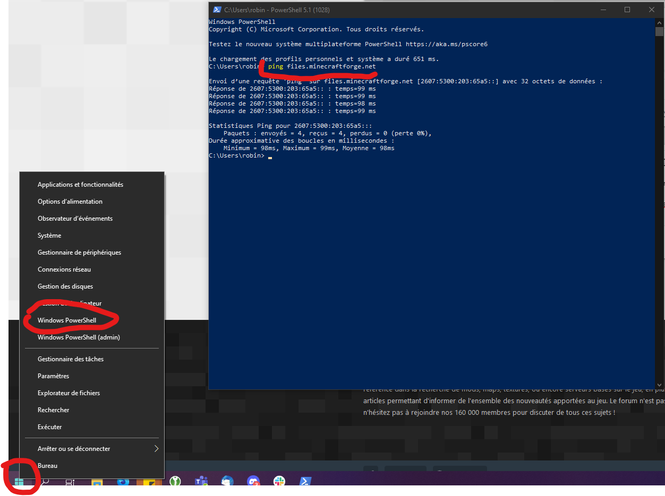Switch to PowerShell via its taskbar icon
Image resolution: width=665 pixels, height=496 pixels.
305,482
